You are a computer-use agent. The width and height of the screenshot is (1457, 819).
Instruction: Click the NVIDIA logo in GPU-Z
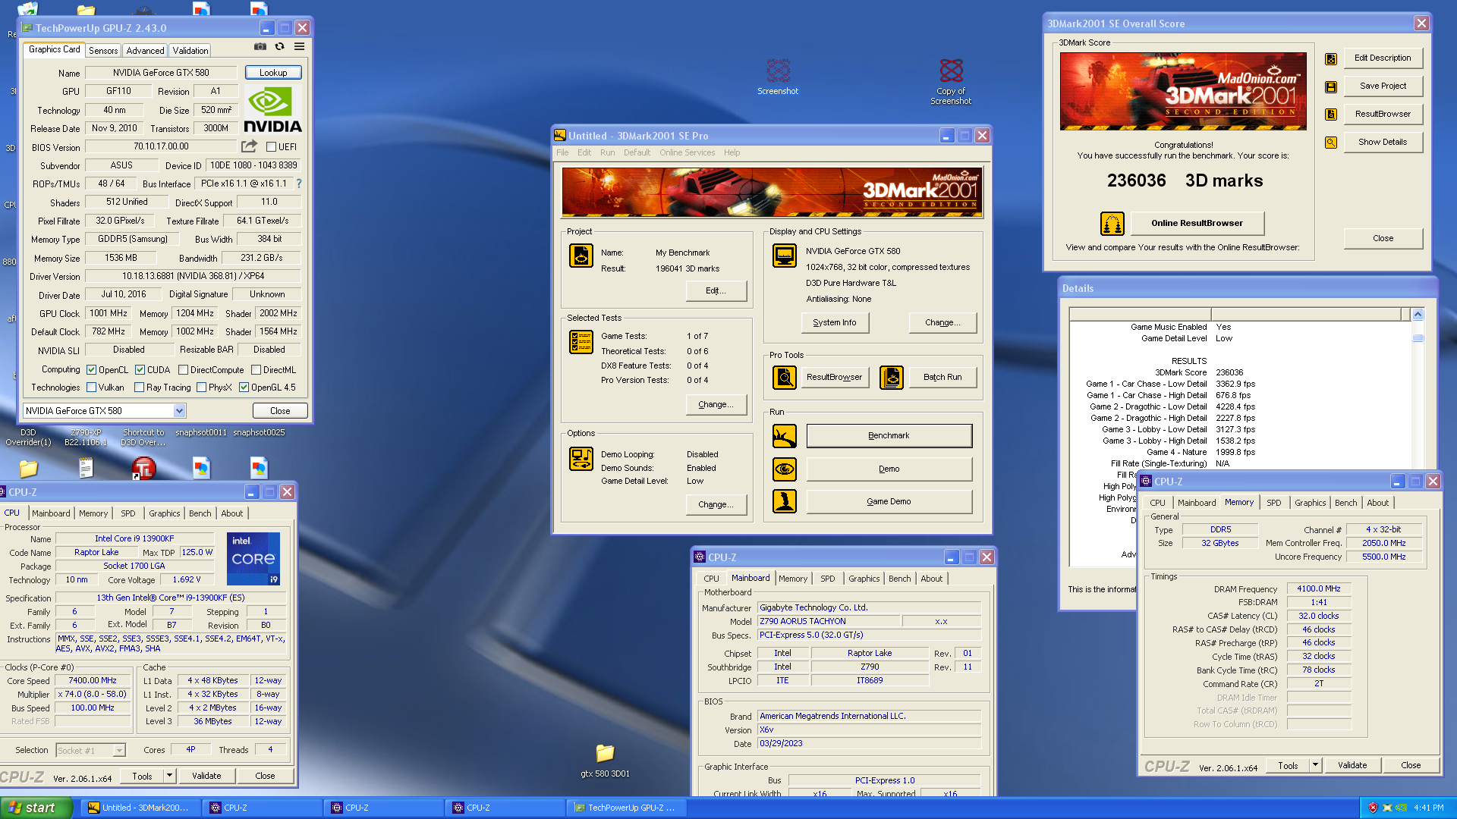[272, 109]
